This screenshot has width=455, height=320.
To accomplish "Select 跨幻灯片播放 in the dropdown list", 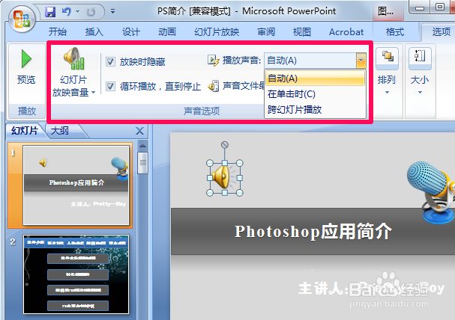I will 315,110.
